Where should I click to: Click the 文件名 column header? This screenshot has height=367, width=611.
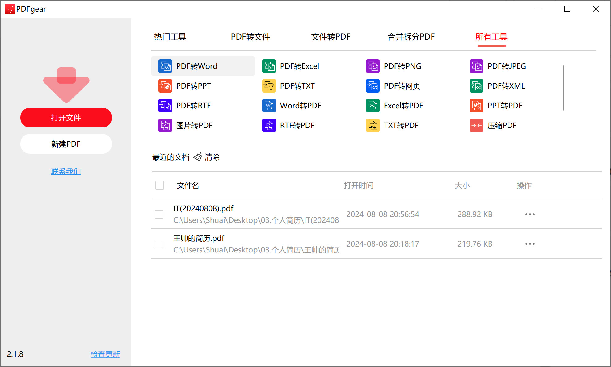pyautogui.click(x=188, y=185)
